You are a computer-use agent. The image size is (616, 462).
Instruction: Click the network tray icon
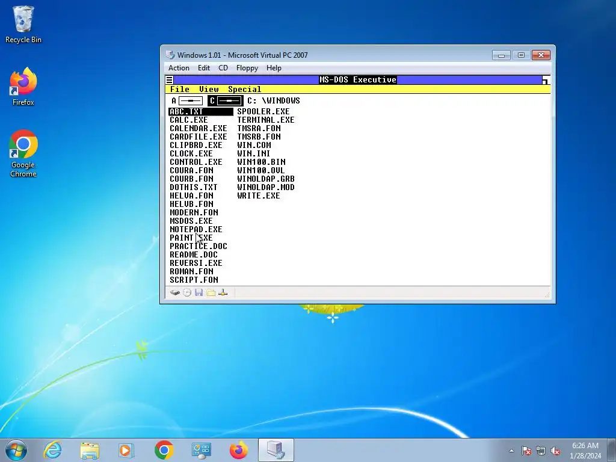pyautogui.click(x=541, y=451)
